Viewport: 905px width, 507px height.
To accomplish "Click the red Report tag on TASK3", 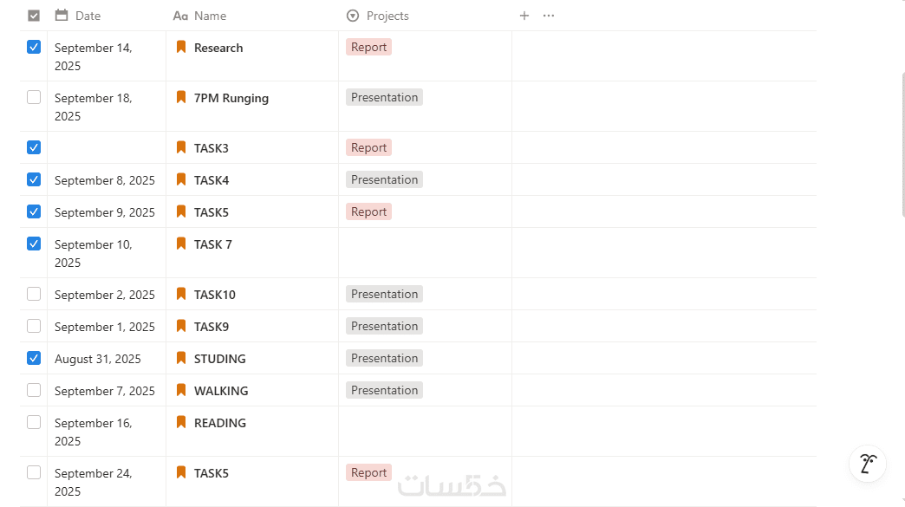I will 368,147.
